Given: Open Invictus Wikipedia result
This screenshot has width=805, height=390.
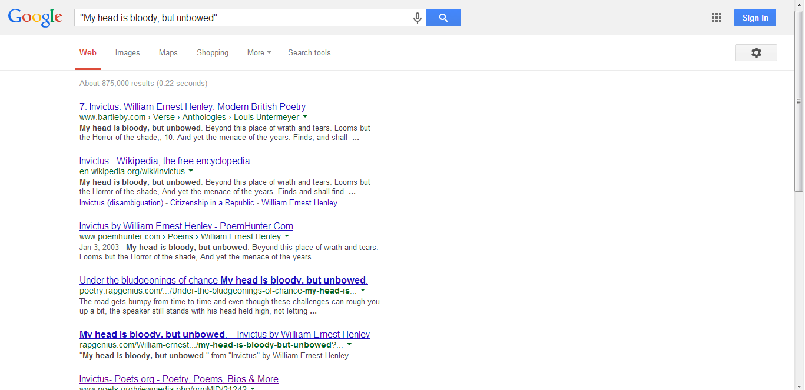Looking at the screenshot, I should tap(165, 161).
